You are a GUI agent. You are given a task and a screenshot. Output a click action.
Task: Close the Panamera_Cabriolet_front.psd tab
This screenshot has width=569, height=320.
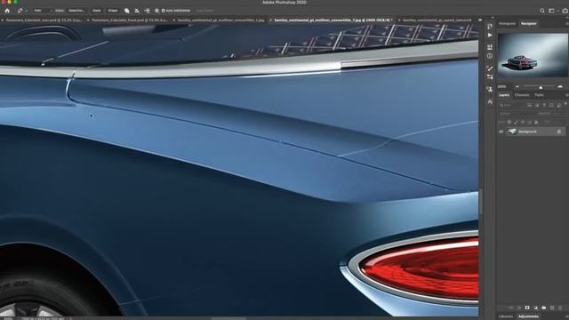coord(88,20)
